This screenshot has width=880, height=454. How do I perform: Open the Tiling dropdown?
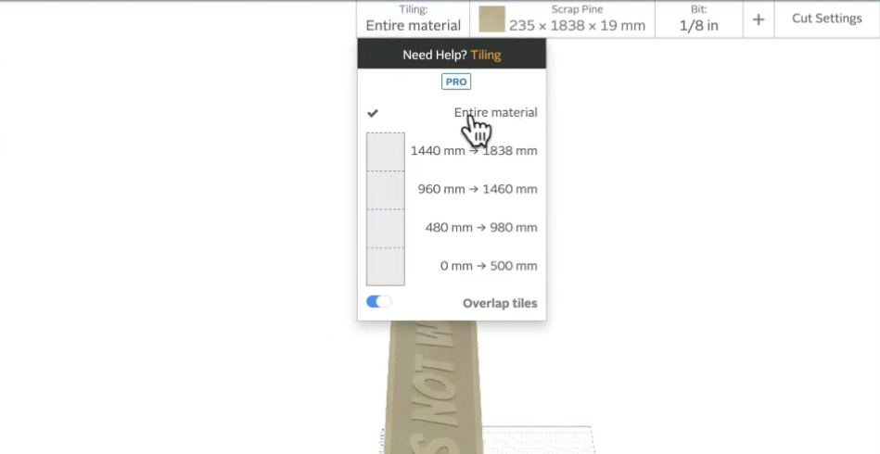413,19
